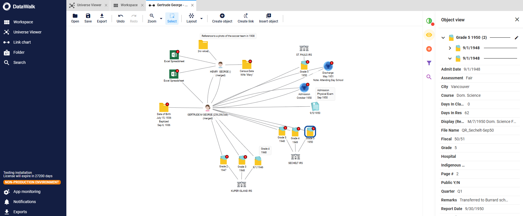
Task: Click Insert object
Action: tap(269, 18)
